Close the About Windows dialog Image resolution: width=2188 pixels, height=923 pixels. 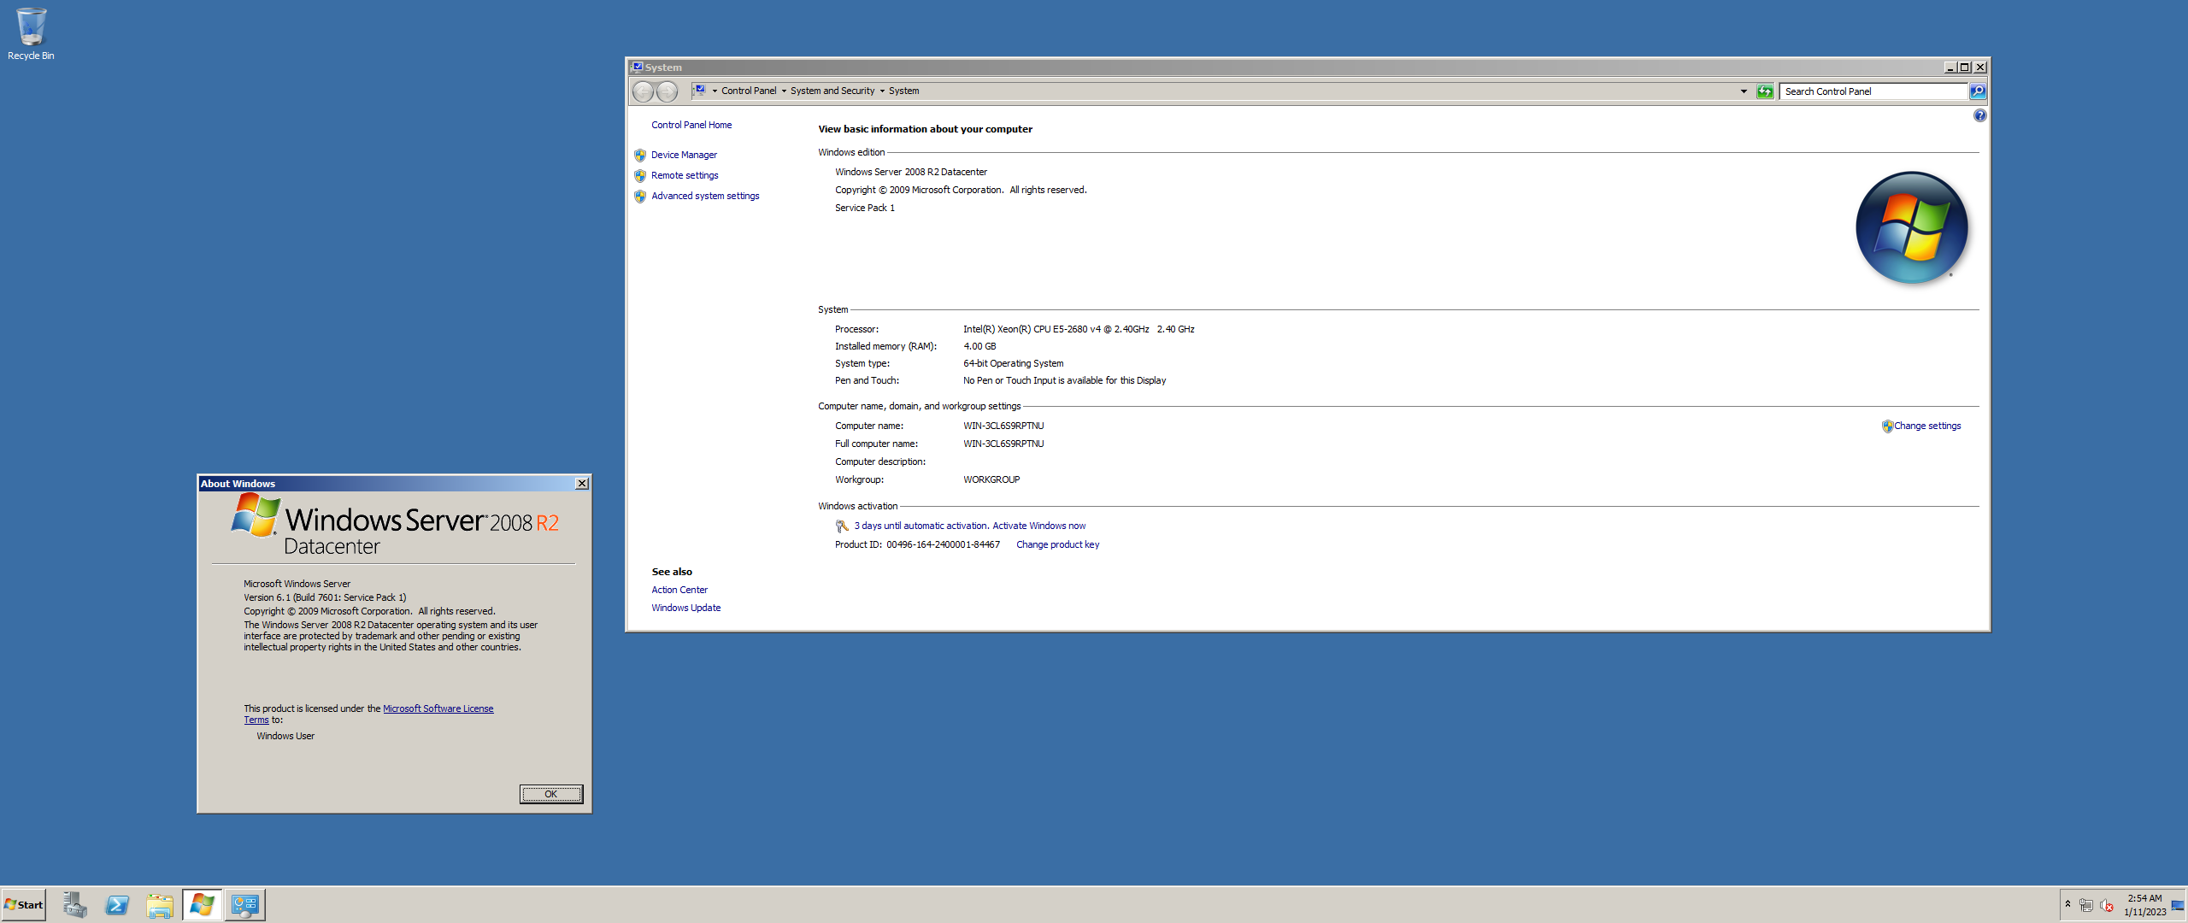582,484
